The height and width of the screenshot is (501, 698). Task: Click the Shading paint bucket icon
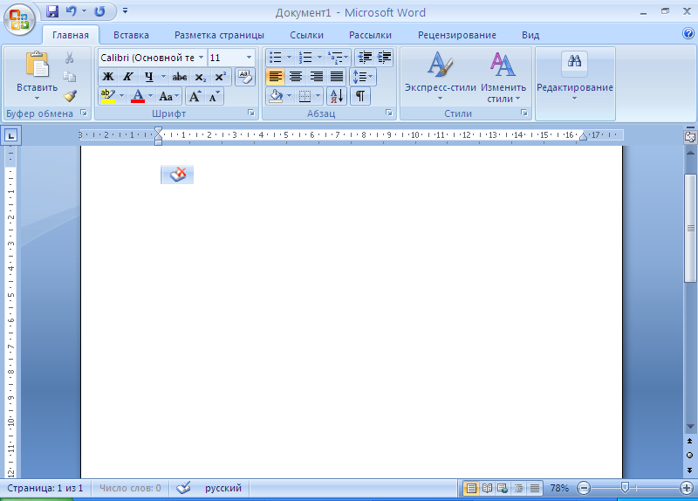[277, 96]
